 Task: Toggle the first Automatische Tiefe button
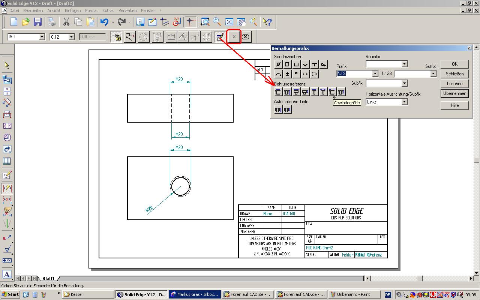pyautogui.click(x=278, y=109)
